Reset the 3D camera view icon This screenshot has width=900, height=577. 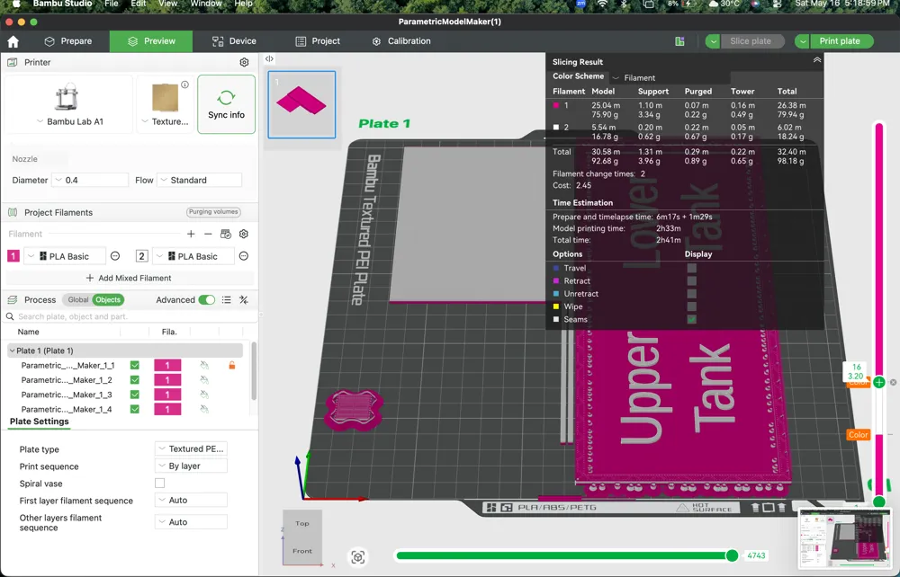click(357, 557)
